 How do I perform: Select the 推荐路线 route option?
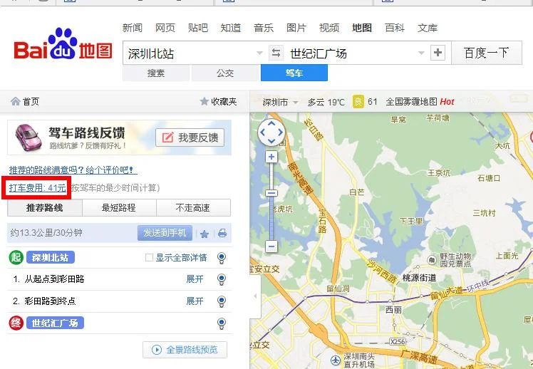pyautogui.click(x=45, y=207)
